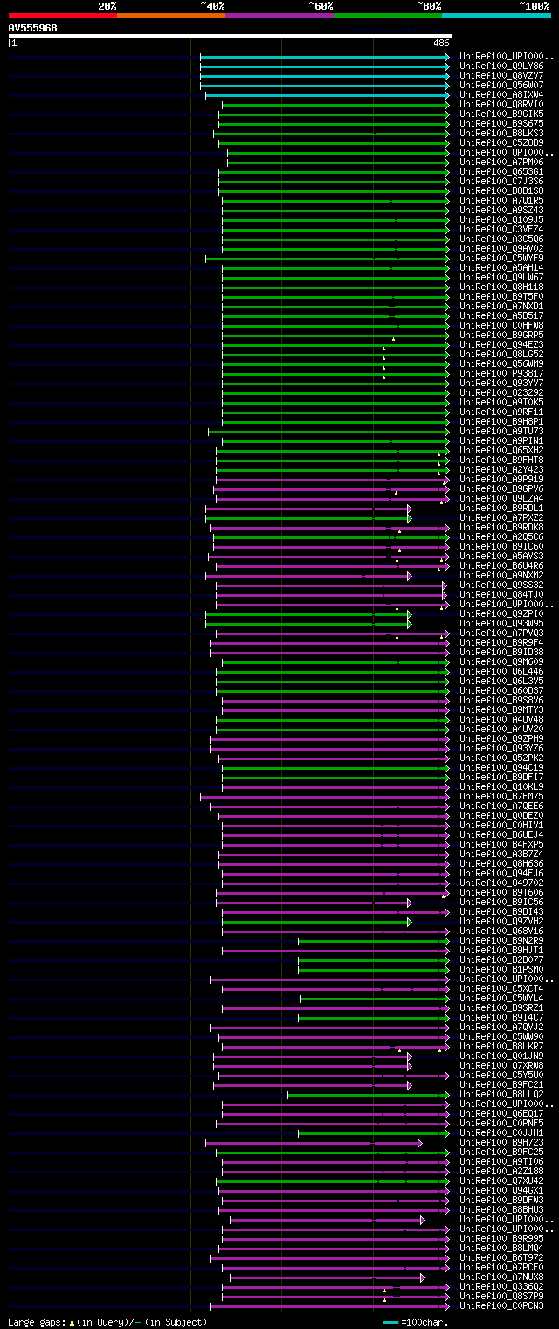Select the label UniRef100_A7PXZ2
The width and height of the screenshot is (559, 1329).
[x=501, y=517]
